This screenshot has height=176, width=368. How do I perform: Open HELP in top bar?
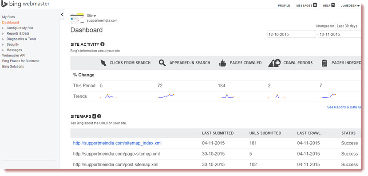(x=327, y=6)
